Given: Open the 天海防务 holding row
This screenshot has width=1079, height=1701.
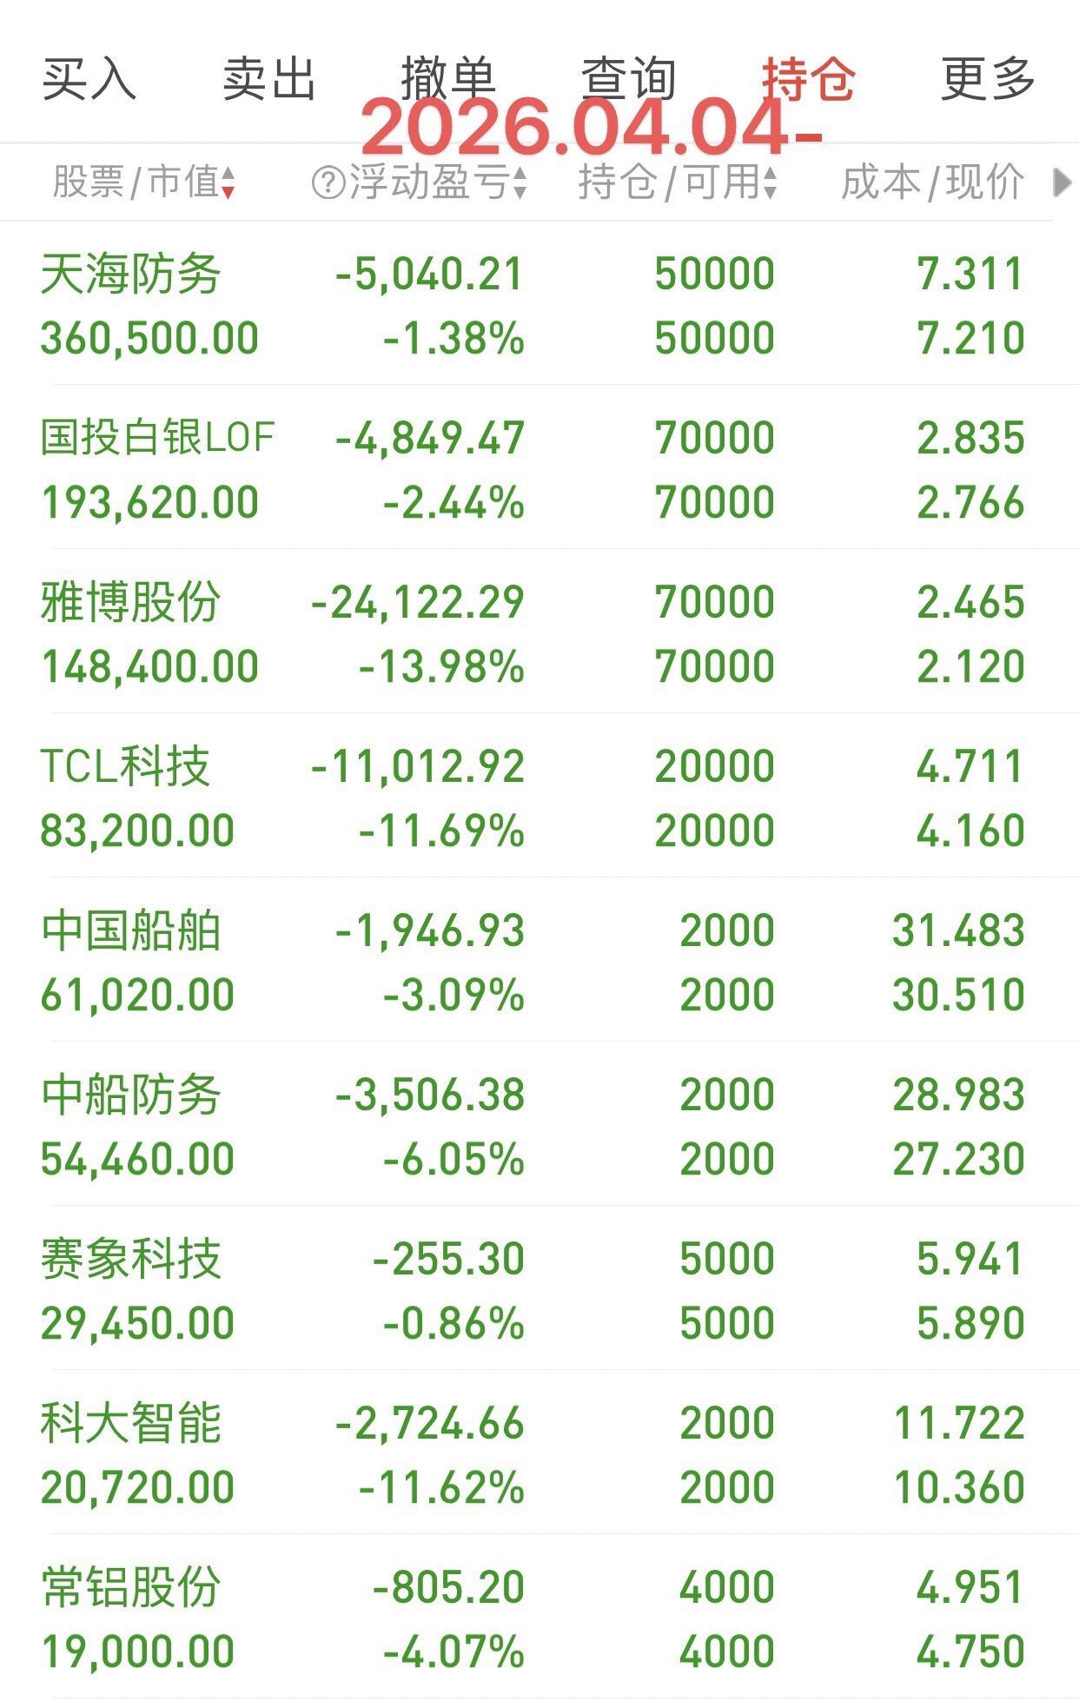Looking at the screenshot, I should [539, 303].
